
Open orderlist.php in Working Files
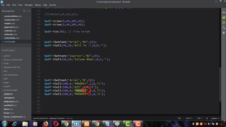(10, 31)
